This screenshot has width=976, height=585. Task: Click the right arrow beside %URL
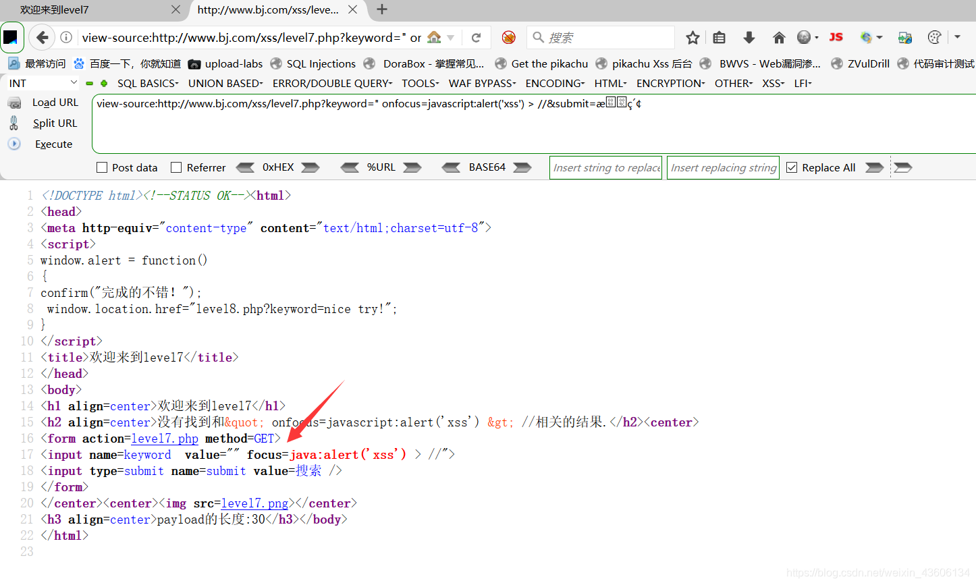click(412, 167)
